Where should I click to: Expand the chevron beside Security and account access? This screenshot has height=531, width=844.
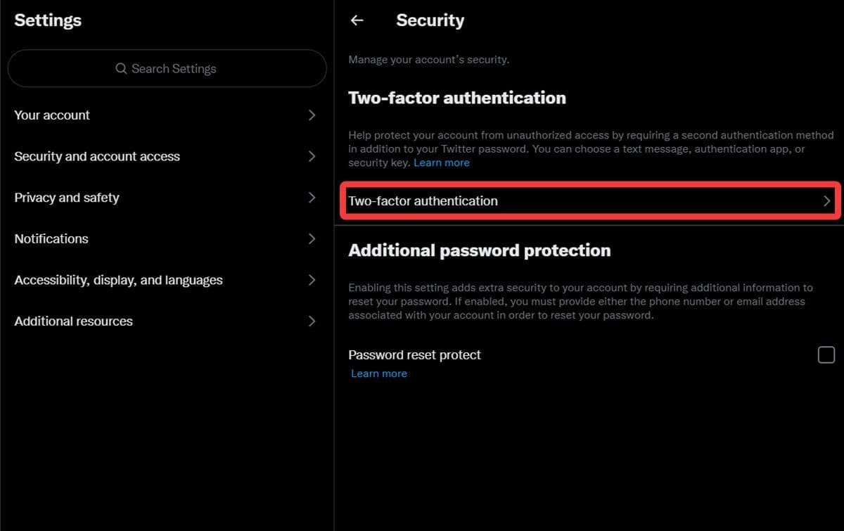(312, 156)
